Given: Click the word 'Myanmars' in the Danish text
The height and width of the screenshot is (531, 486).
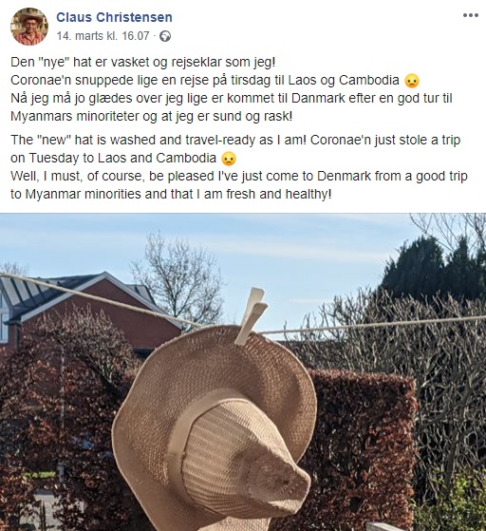Looking at the screenshot, I should pyautogui.click(x=41, y=117).
